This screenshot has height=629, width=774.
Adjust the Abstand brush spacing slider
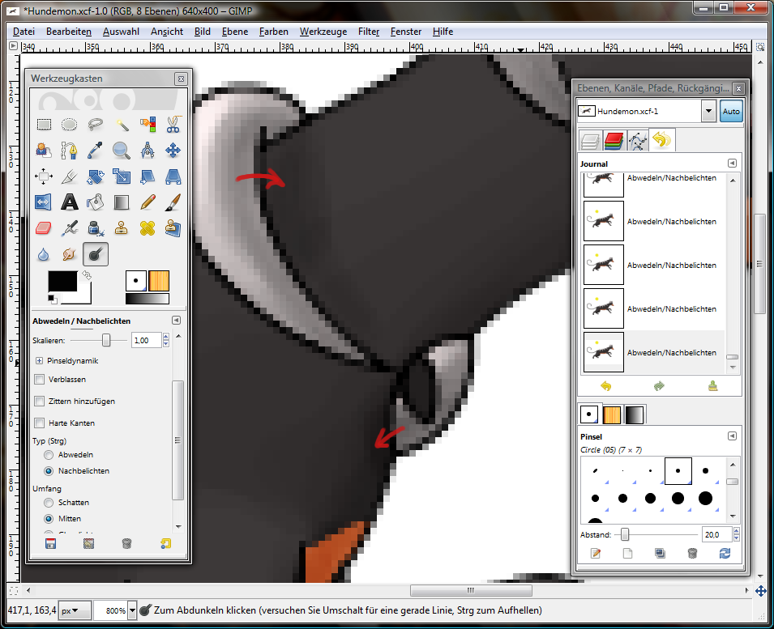pos(625,534)
